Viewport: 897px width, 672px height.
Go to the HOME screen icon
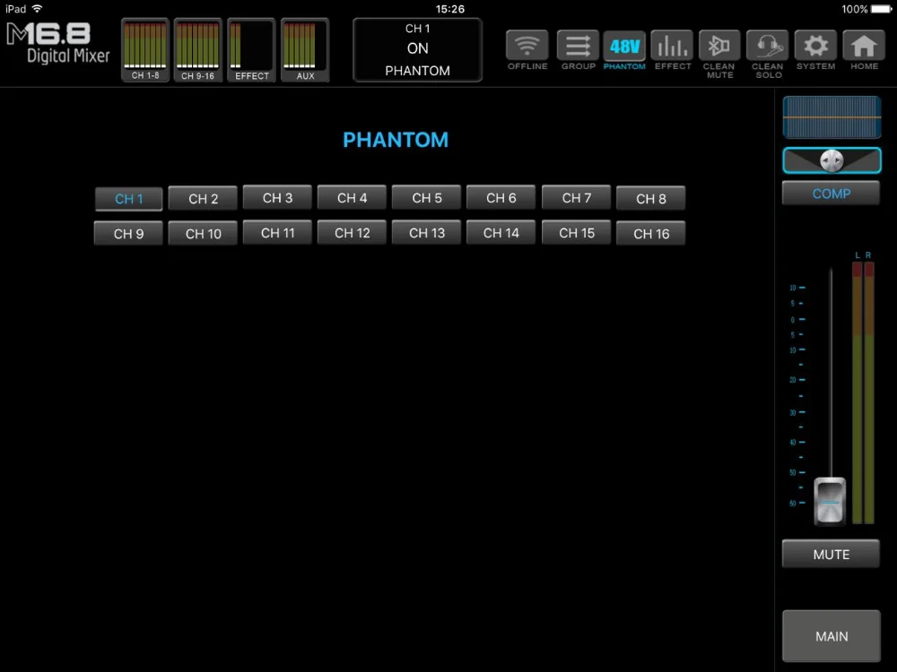point(864,46)
